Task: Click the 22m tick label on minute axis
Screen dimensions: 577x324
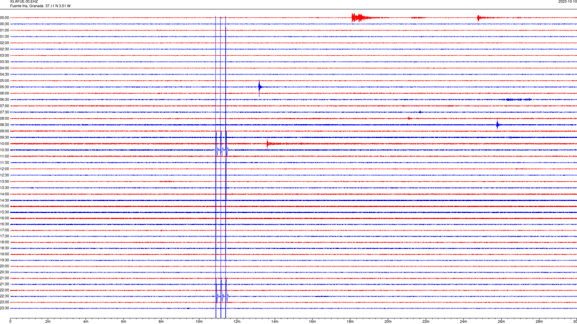Action: click(426, 322)
